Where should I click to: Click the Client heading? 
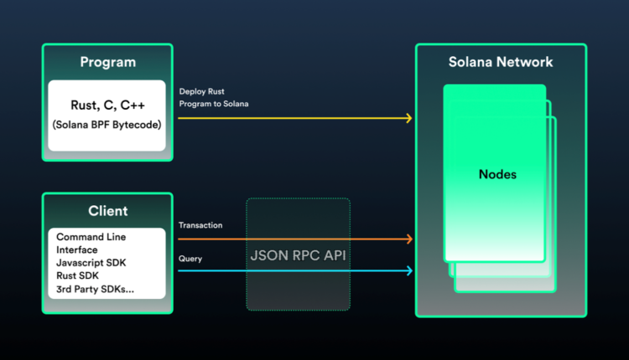pyautogui.click(x=107, y=211)
